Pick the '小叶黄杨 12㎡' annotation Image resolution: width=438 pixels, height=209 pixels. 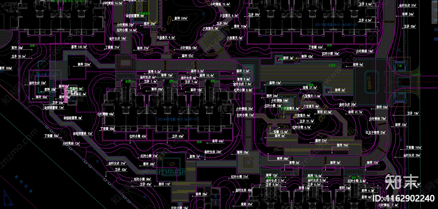71,143
